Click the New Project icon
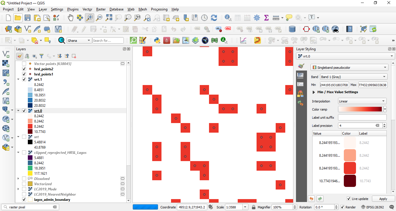 coord(8,18)
